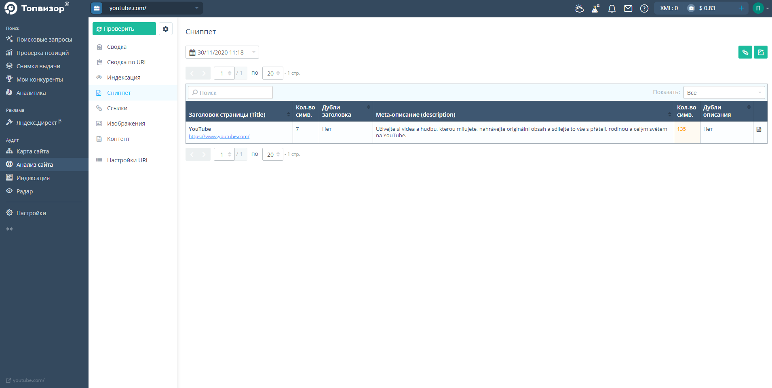This screenshot has height=388, width=772.
Task: Open Индексация under Аудит in sidebar
Action: click(44, 178)
